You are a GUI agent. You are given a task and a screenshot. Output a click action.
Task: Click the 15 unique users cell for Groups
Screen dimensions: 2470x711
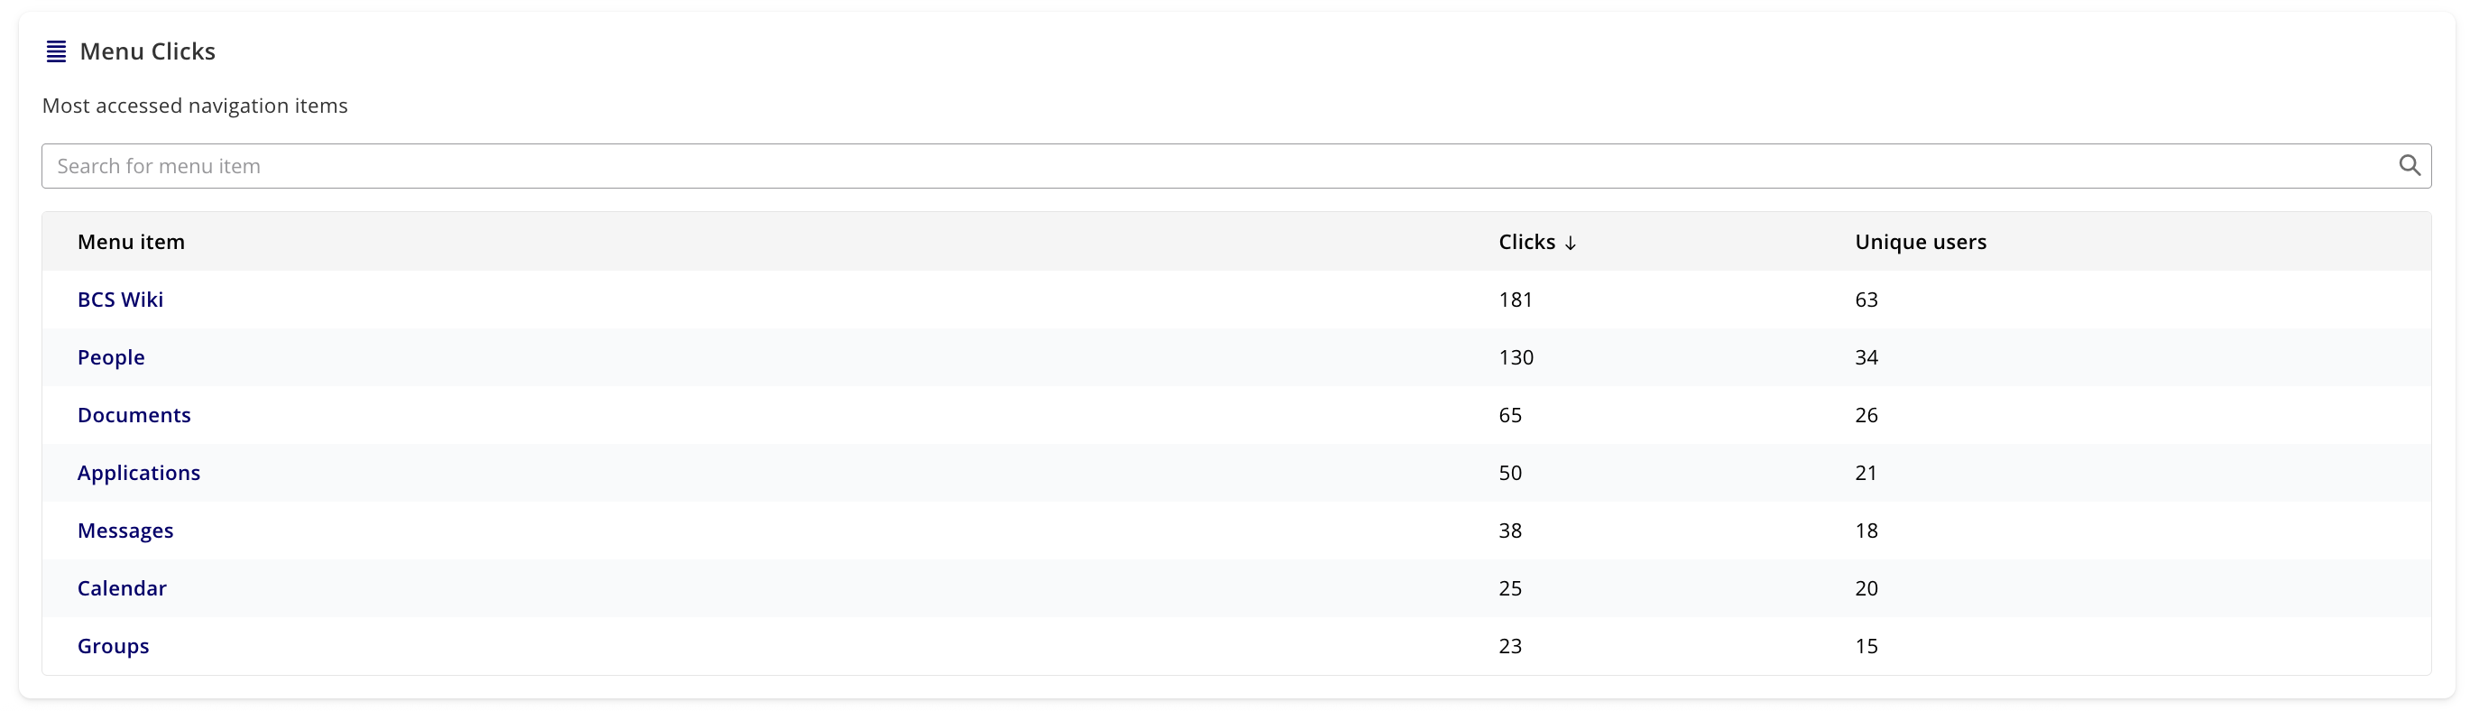[1866, 646]
